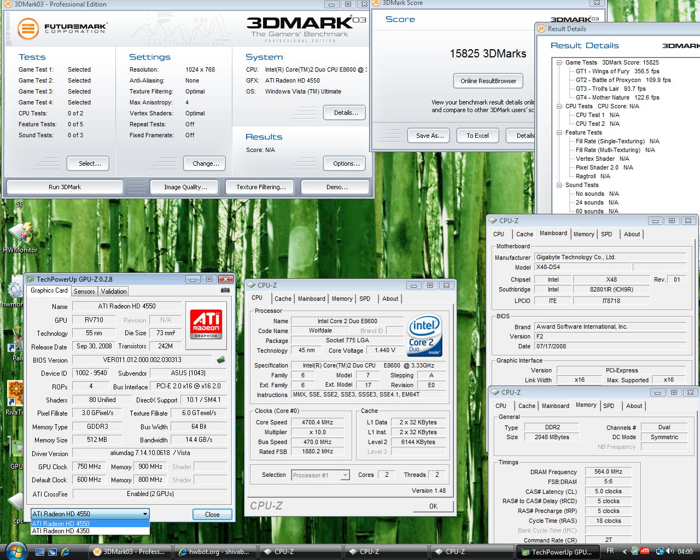
Task: Switch to 3DMark03 taskbar button
Action: coord(130,552)
